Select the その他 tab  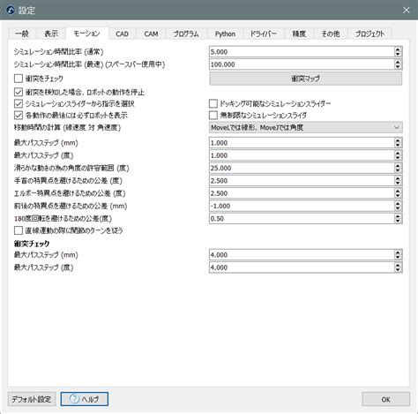(x=331, y=34)
